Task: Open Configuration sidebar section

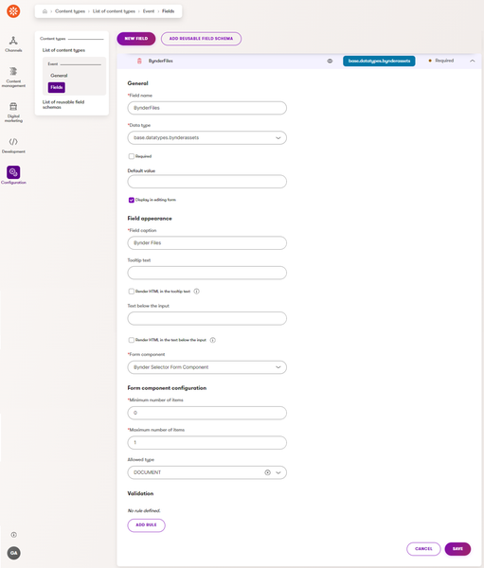Action: (13, 175)
